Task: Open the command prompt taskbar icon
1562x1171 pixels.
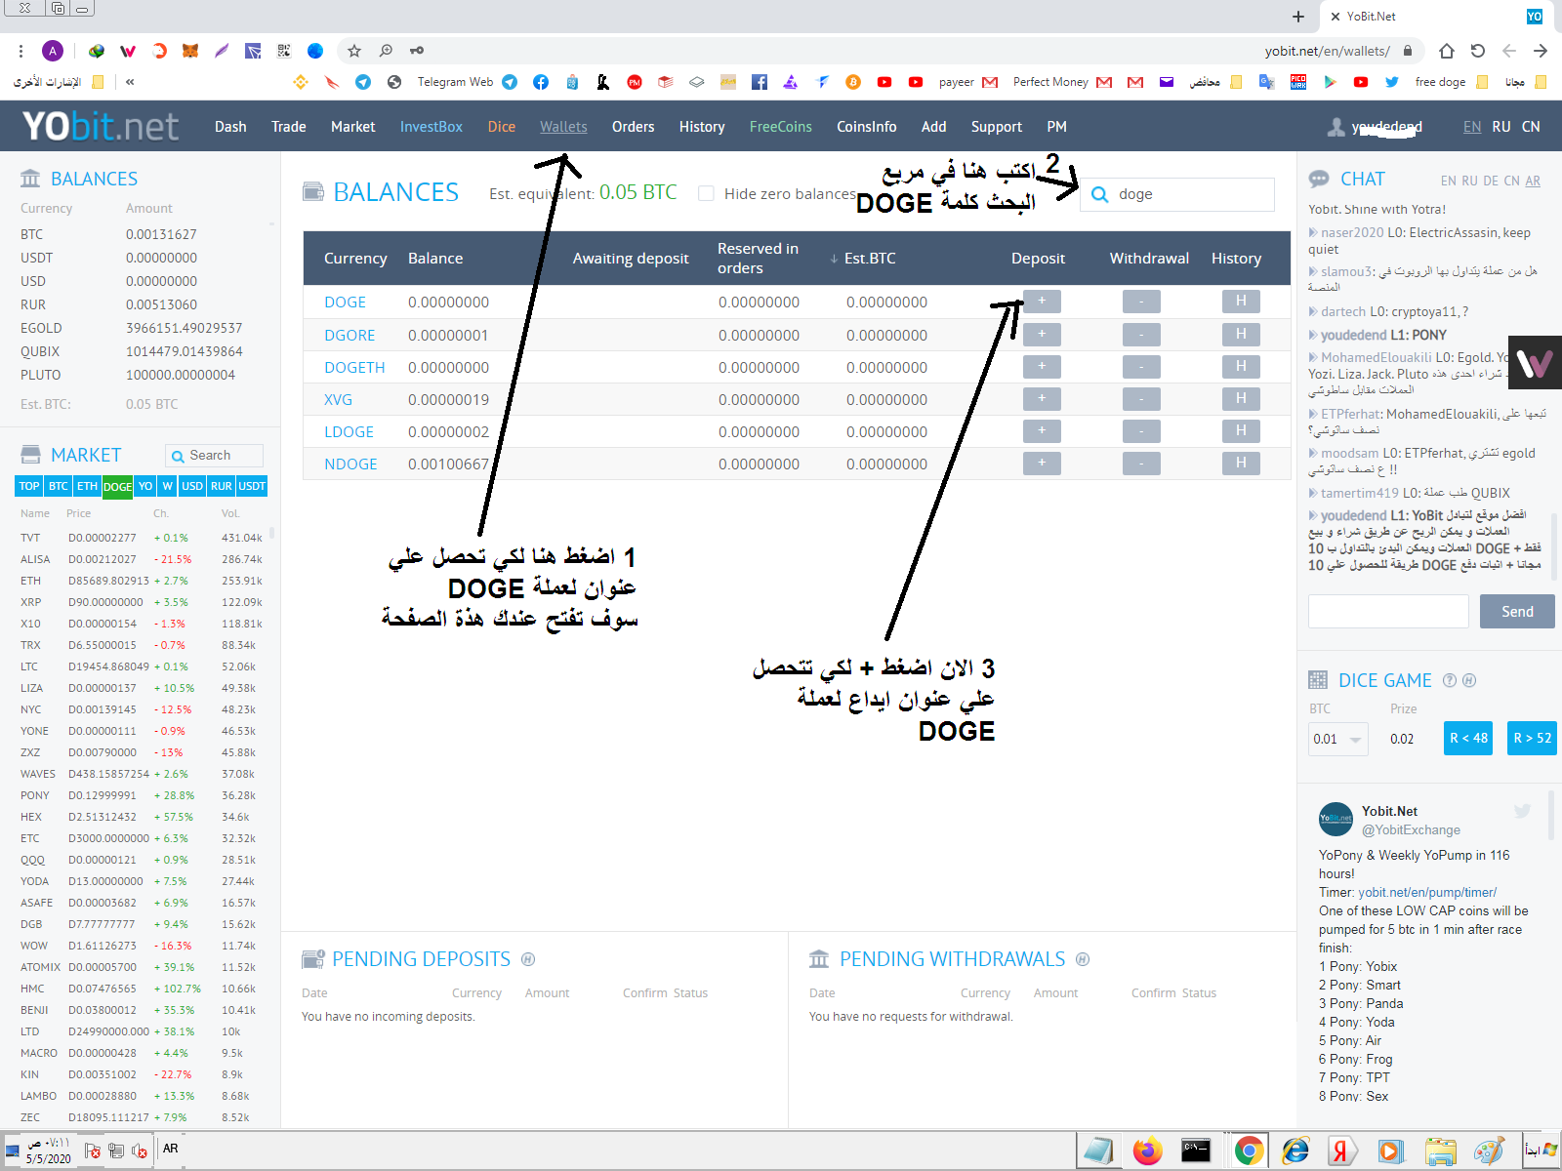Action: (x=1196, y=1151)
